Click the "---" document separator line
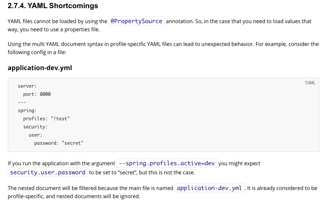 [x=22, y=102]
